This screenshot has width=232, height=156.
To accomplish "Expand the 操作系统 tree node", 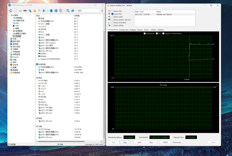I will click(9, 41).
